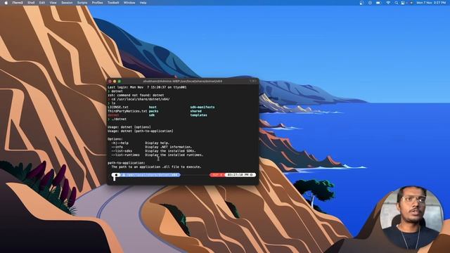Open the iTerm2 application menu
Screen dimensions: 450x253
tap(18, 3)
